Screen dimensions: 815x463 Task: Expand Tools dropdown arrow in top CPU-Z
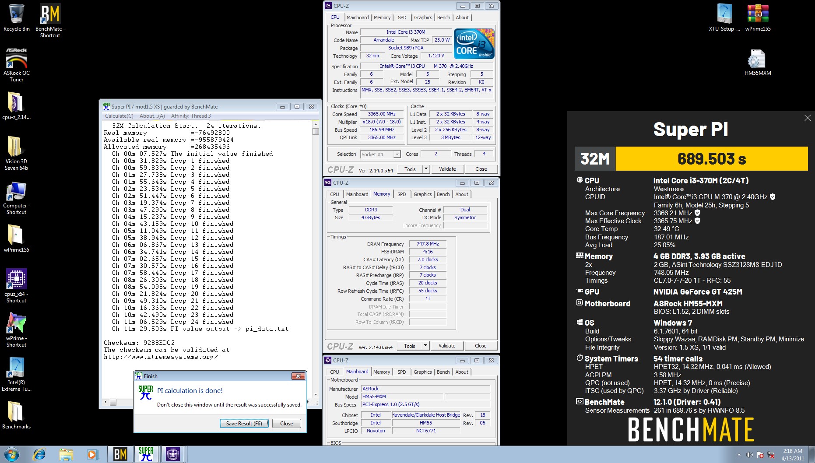point(426,169)
